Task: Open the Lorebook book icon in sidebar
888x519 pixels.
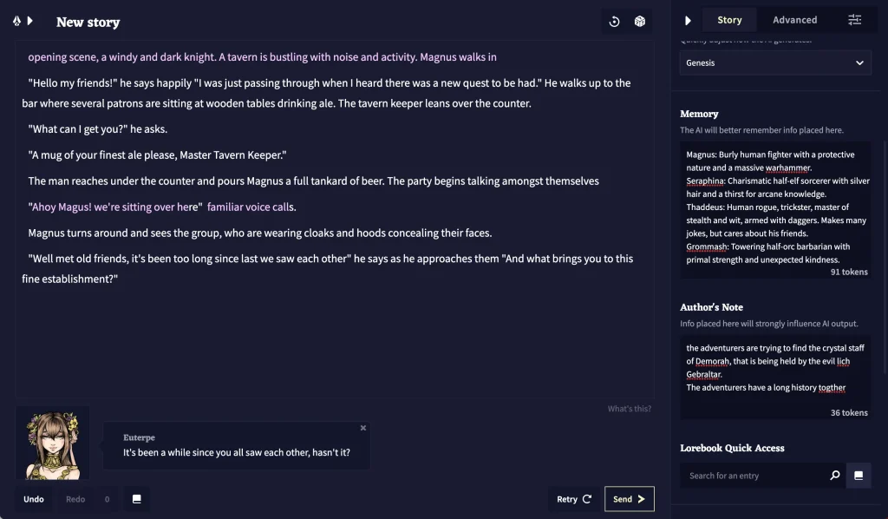Action: point(859,476)
